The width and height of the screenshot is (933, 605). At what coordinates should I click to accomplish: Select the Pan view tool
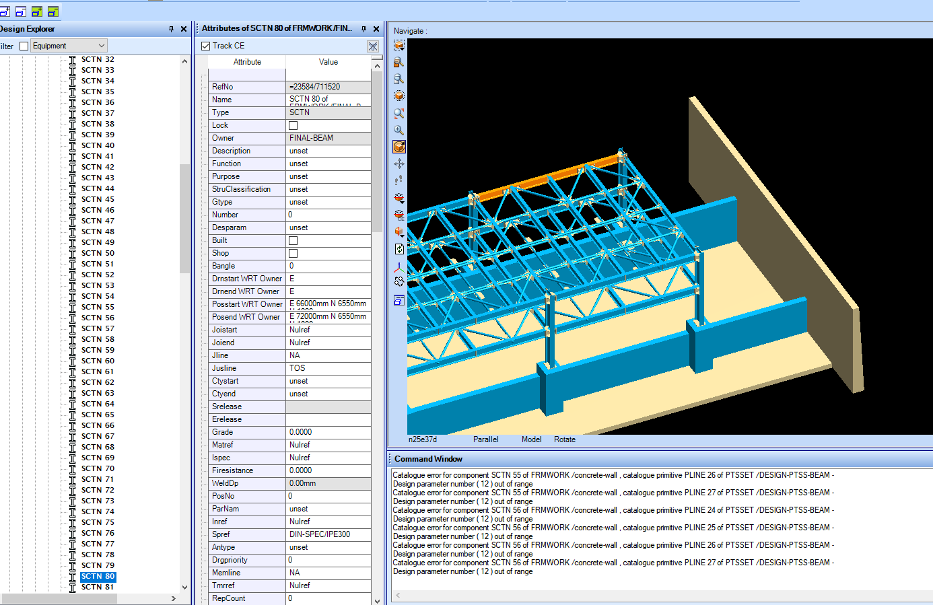click(x=399, y=163)
